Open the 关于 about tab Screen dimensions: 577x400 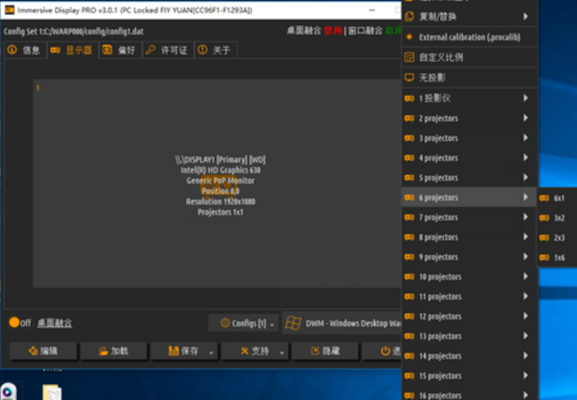click(215, 50)
